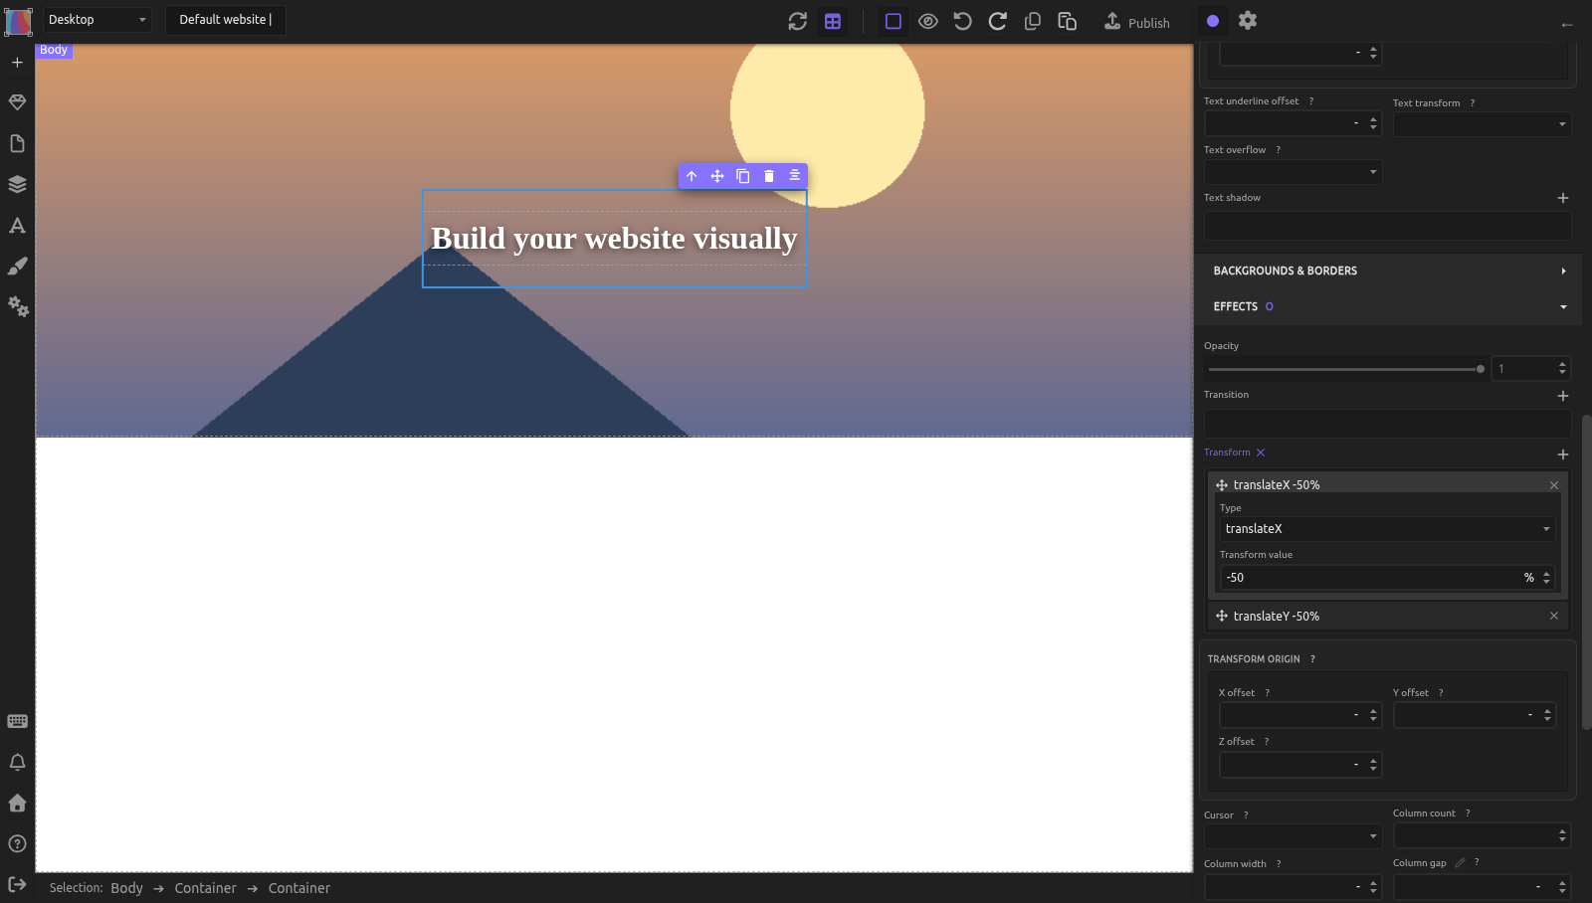Open the transform Type translateX dropdown
This screenshot has height=903, width=1592.
(x=1387, y=529)
